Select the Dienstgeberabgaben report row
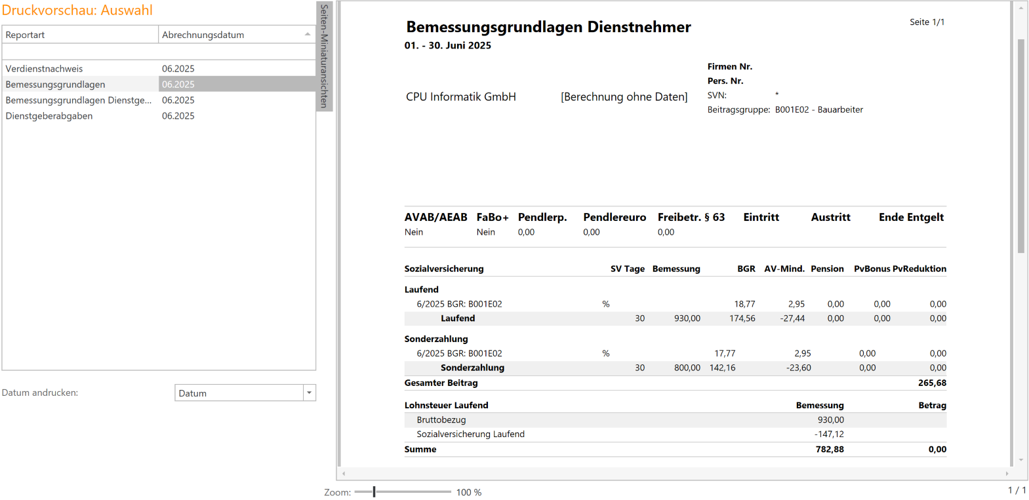This screenshot has width=1029, height=500. point(159,115)
